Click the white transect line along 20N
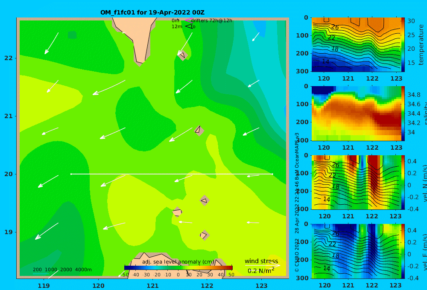Image resolution: width=427 pixels, height=290 pixels. pyautogui.click(x=172, y=174)
